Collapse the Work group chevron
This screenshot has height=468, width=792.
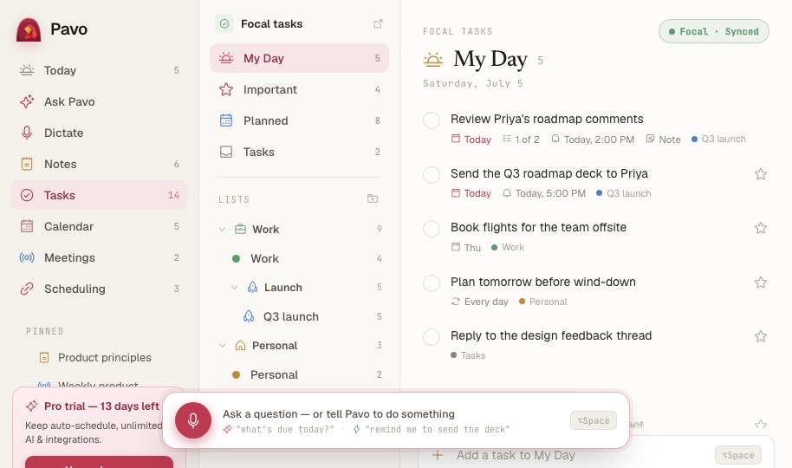coord(222,230)
